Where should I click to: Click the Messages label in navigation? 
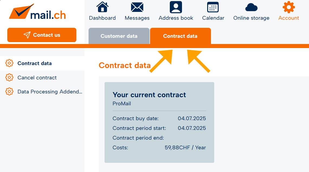137,18
